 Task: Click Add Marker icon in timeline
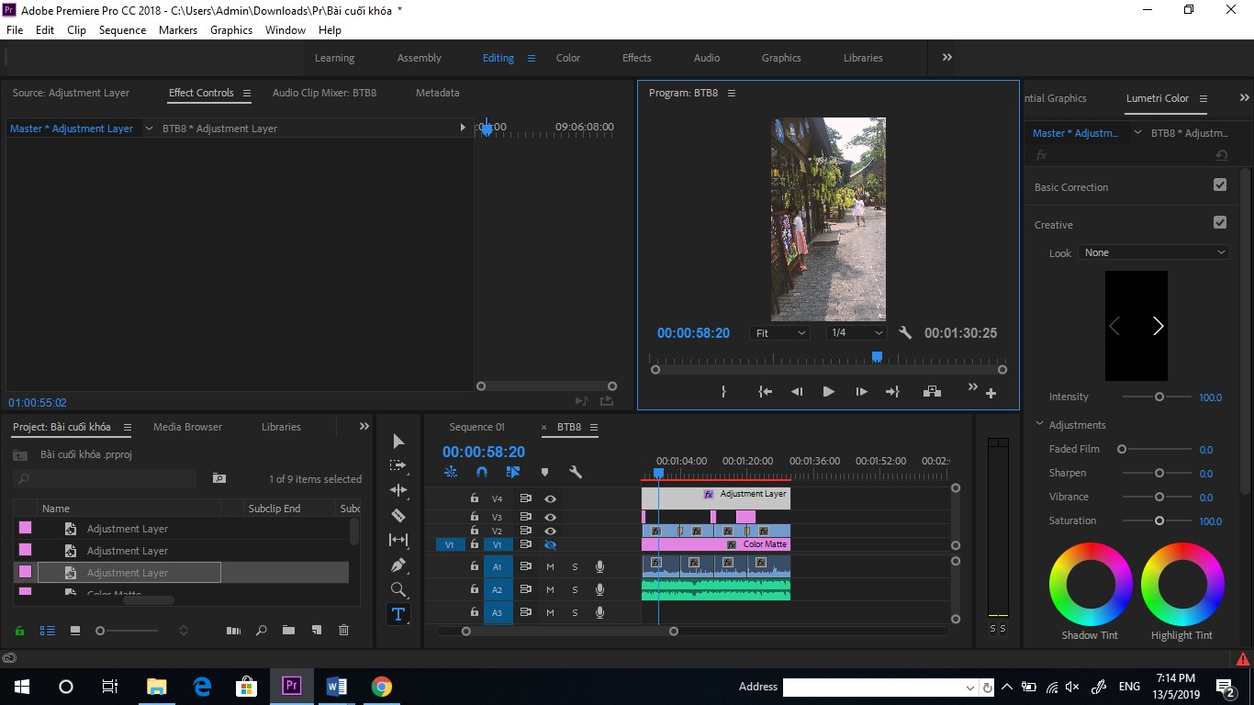click(x=544, y=472)
